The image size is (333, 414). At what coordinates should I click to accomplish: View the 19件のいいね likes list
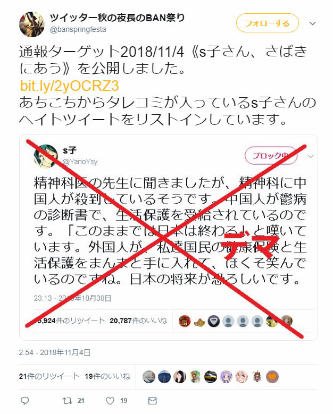point(107,376)
